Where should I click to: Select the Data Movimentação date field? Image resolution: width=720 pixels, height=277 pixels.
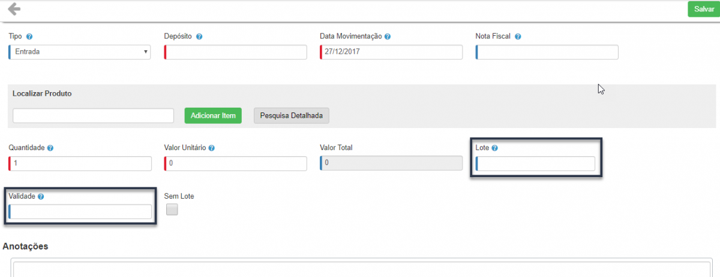(391, 52)
